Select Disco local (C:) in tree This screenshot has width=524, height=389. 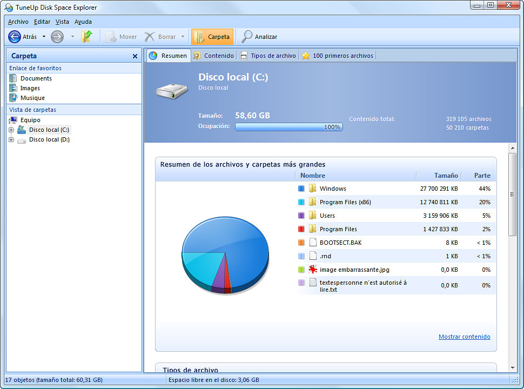coord(49,130)
